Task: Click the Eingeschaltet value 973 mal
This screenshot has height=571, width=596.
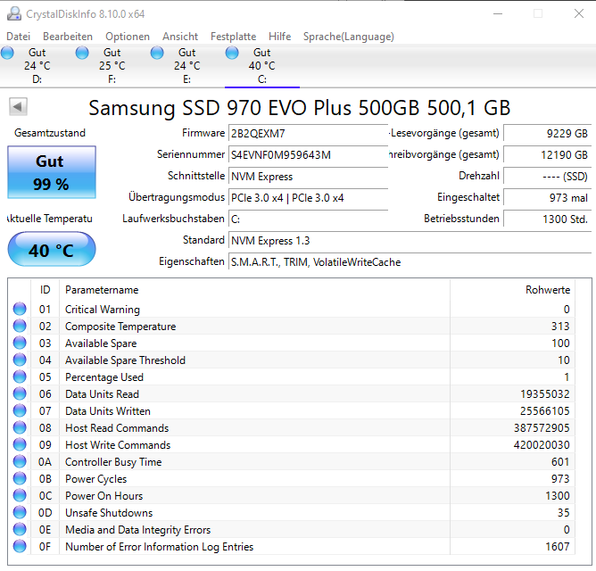Action: pos(547,198)
